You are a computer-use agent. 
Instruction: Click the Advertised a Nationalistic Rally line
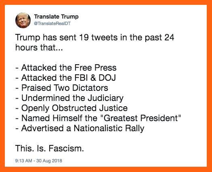(80, 128)
